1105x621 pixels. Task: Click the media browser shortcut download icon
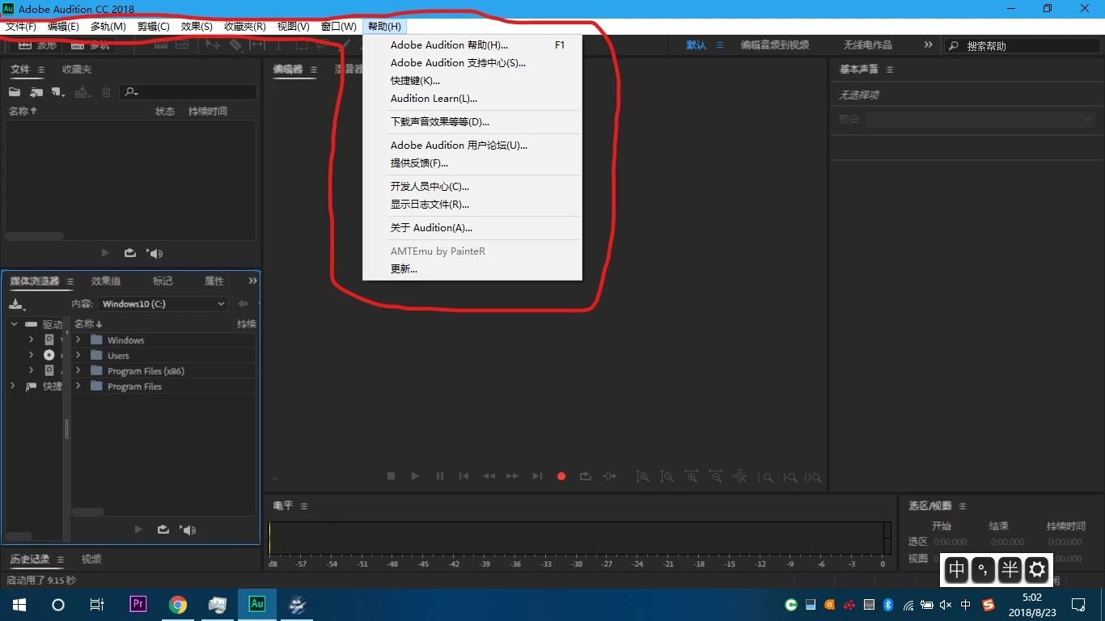(x=17, y=304)
